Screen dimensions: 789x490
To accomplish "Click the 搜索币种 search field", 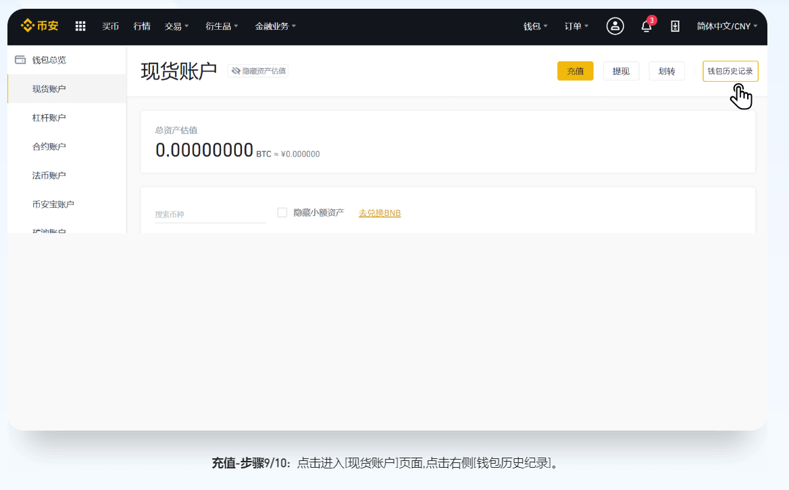I will click(x=210, y=215).
